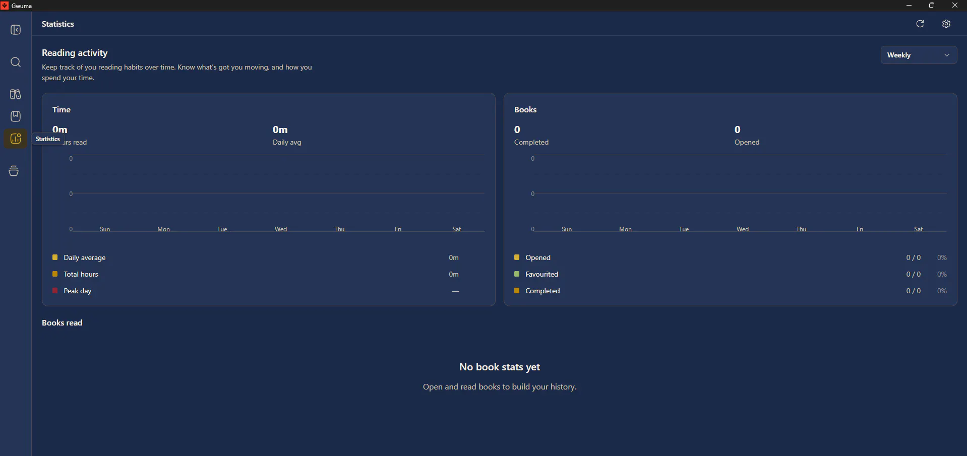967x456 pixels.
Task: Click the Reading activity heading
Action: coord(75,53)
